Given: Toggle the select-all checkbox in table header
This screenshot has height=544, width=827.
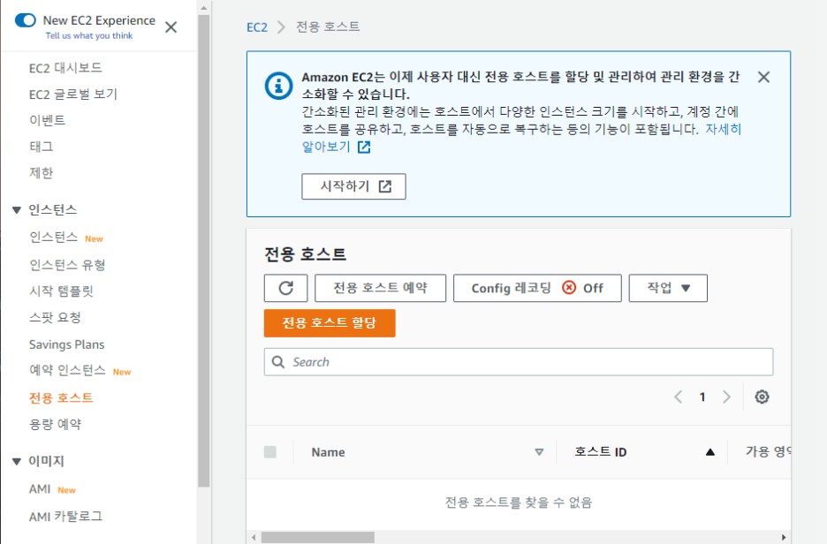Looking at the screenshot, I should click(270, 452).
